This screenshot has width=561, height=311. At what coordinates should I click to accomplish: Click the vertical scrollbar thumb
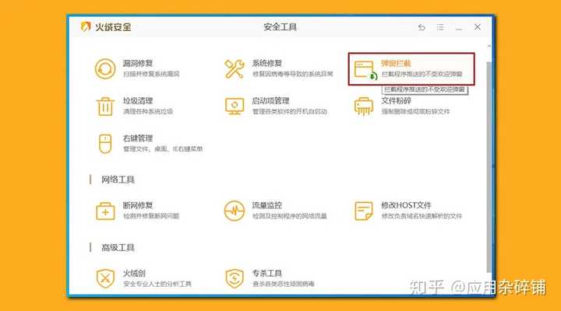click(489, 166)
